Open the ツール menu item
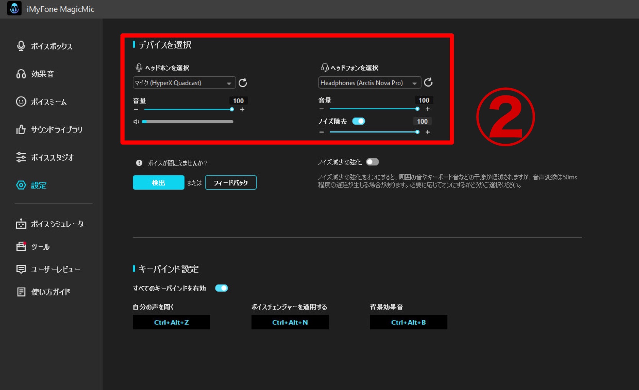This screenshot has height=390, width=639. pos(40,246)
